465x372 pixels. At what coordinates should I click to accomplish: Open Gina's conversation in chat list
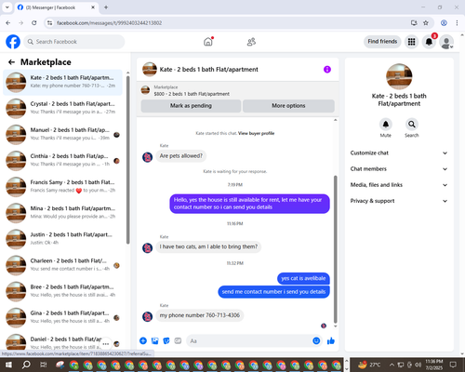coord(62,317)
